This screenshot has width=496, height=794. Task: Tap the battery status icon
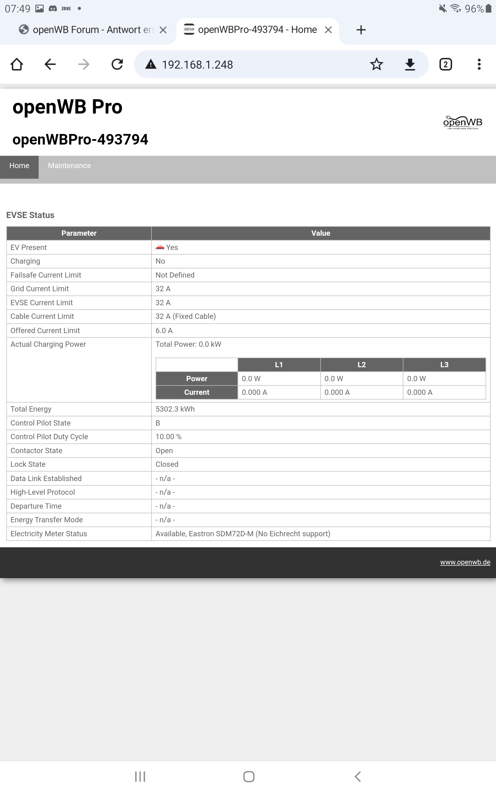point(489,9)
